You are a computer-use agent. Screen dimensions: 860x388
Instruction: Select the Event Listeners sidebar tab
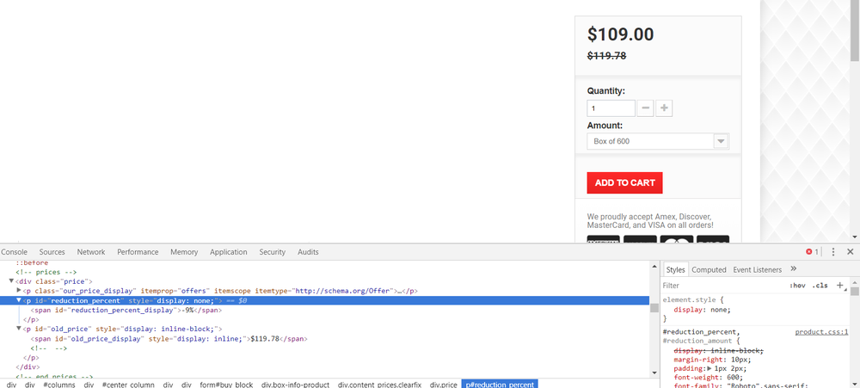(757, 269)
